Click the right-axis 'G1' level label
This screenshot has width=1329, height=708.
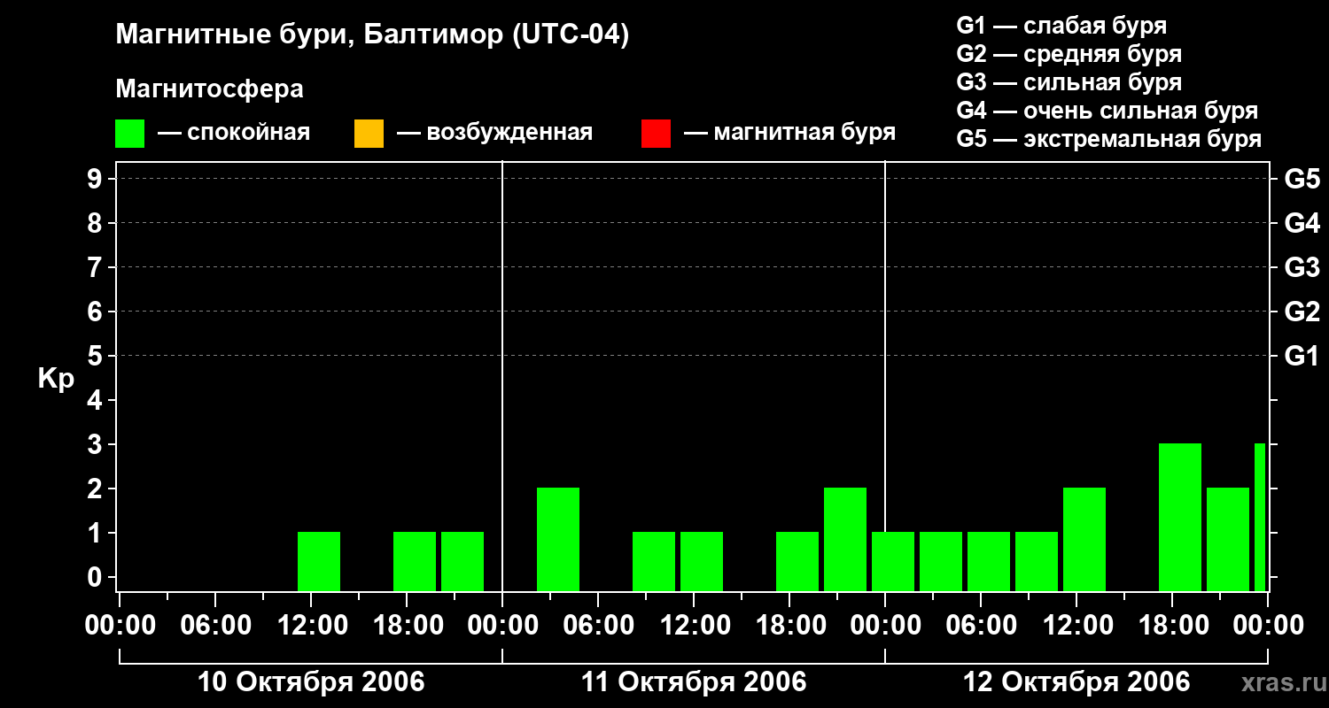(x=1302, y=357)
